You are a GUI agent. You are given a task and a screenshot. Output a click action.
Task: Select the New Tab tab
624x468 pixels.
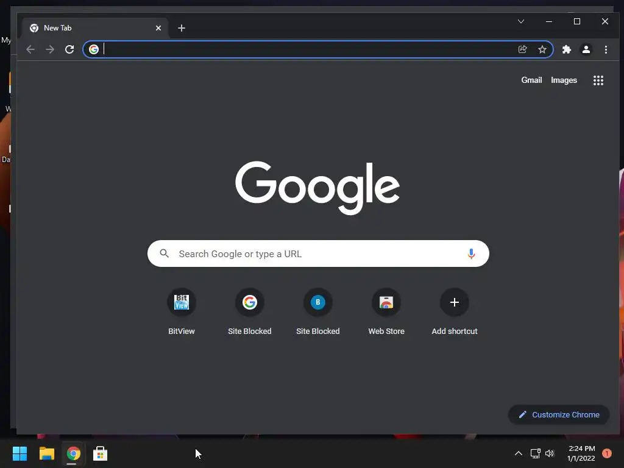(94, 28)
